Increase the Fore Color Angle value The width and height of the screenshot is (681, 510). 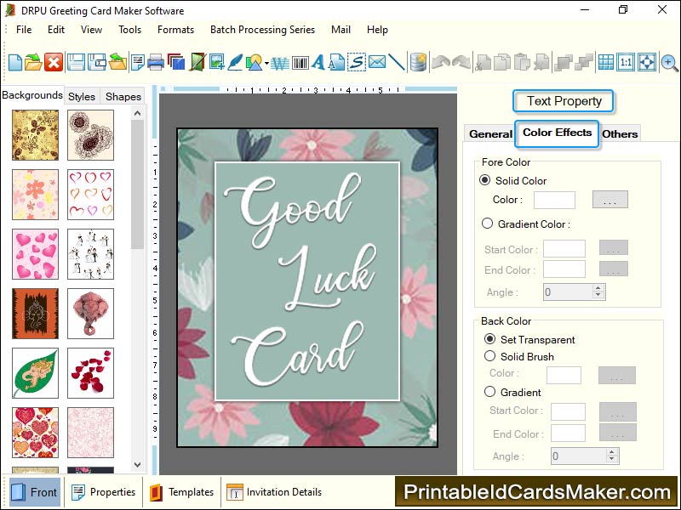coord(598,288)
